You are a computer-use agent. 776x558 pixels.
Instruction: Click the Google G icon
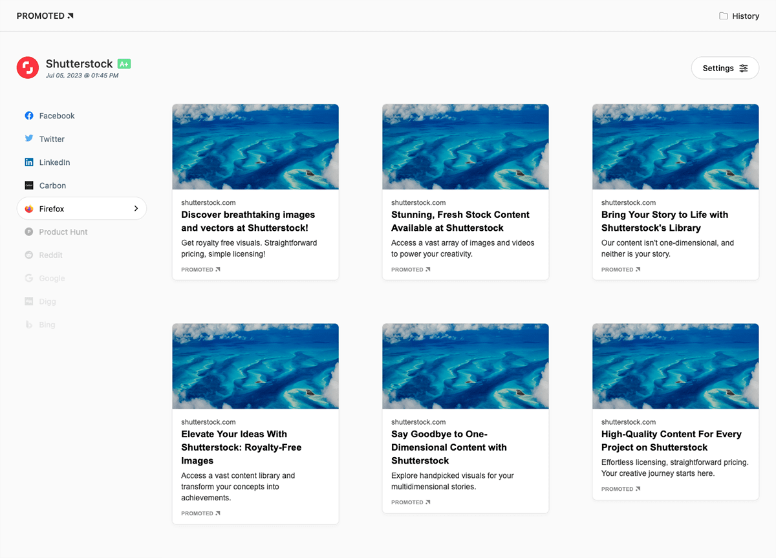[29, 278]
